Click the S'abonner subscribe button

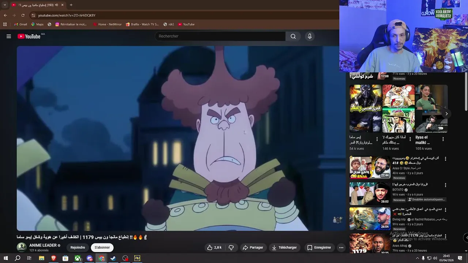[x=102, y=247]
